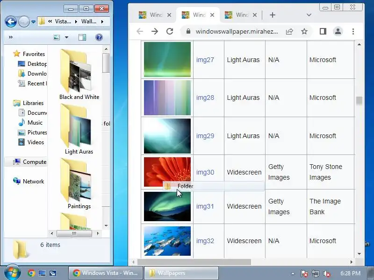This screenshot has width=374, height=280.
Task: Open the img28 link
Action: point(205,98)
